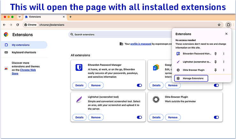Remove the Lightshot extension

click(96, 117)
